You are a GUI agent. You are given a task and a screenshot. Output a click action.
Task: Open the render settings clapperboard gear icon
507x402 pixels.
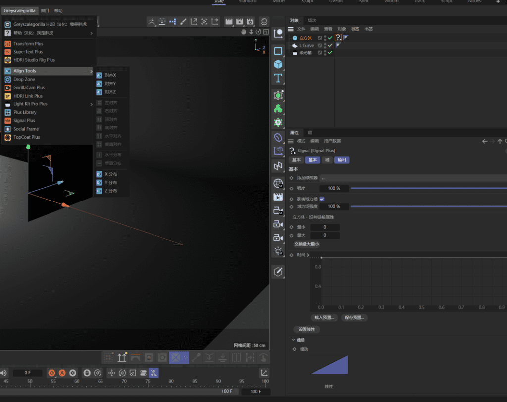tap(250, 22)
